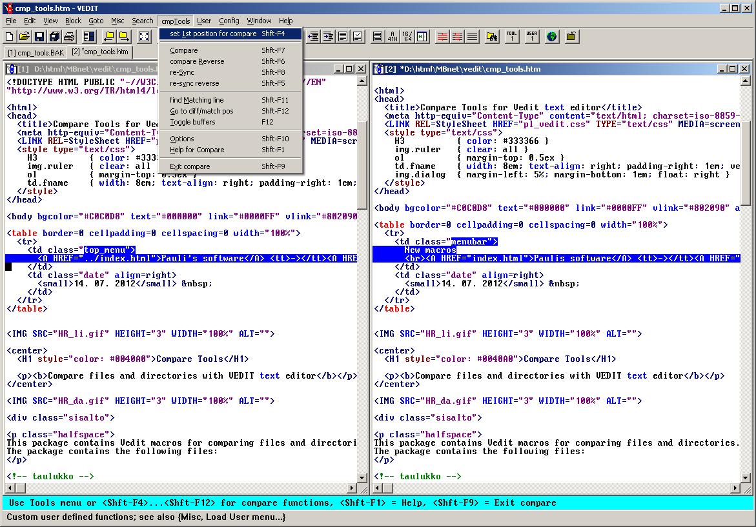Click the New file toolbar icon

(x=9, y=37)
